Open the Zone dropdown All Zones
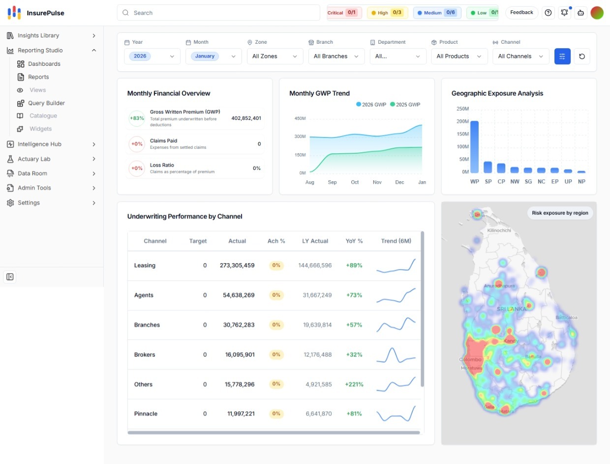Image resolution: width=610 pixels, height=464 pixels. click(x=275, y=56)
